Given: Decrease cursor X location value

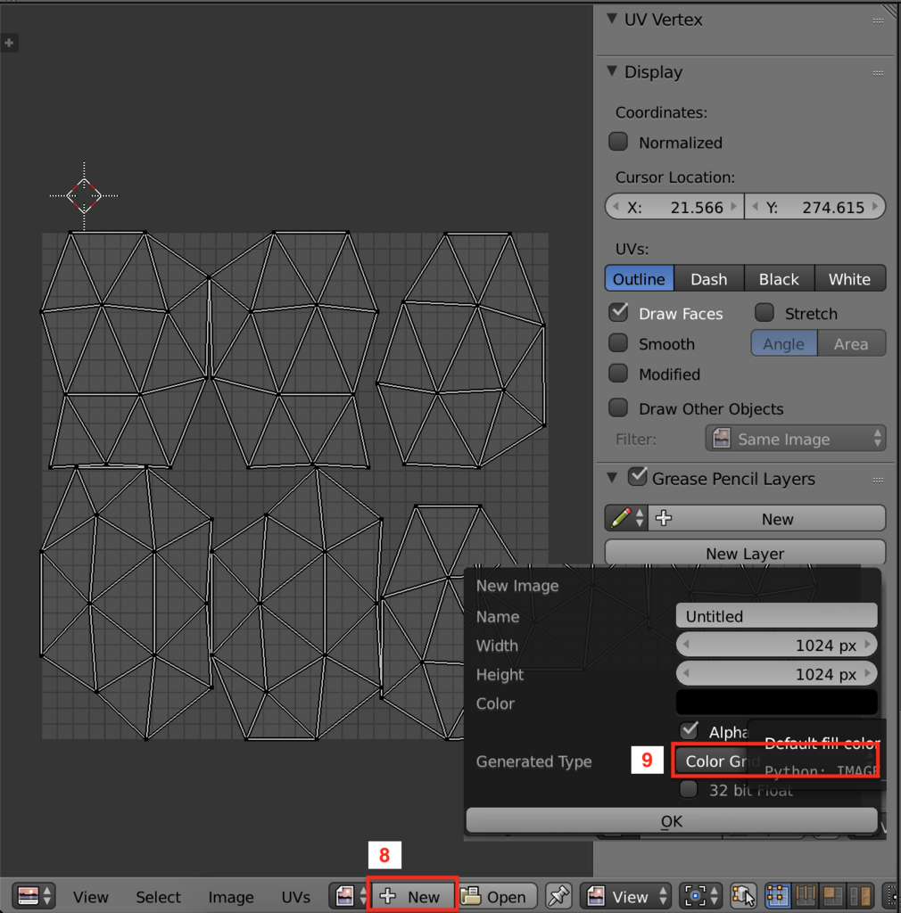Looking at the screenshot, I should pyautogui.click(x=616, y=207).
